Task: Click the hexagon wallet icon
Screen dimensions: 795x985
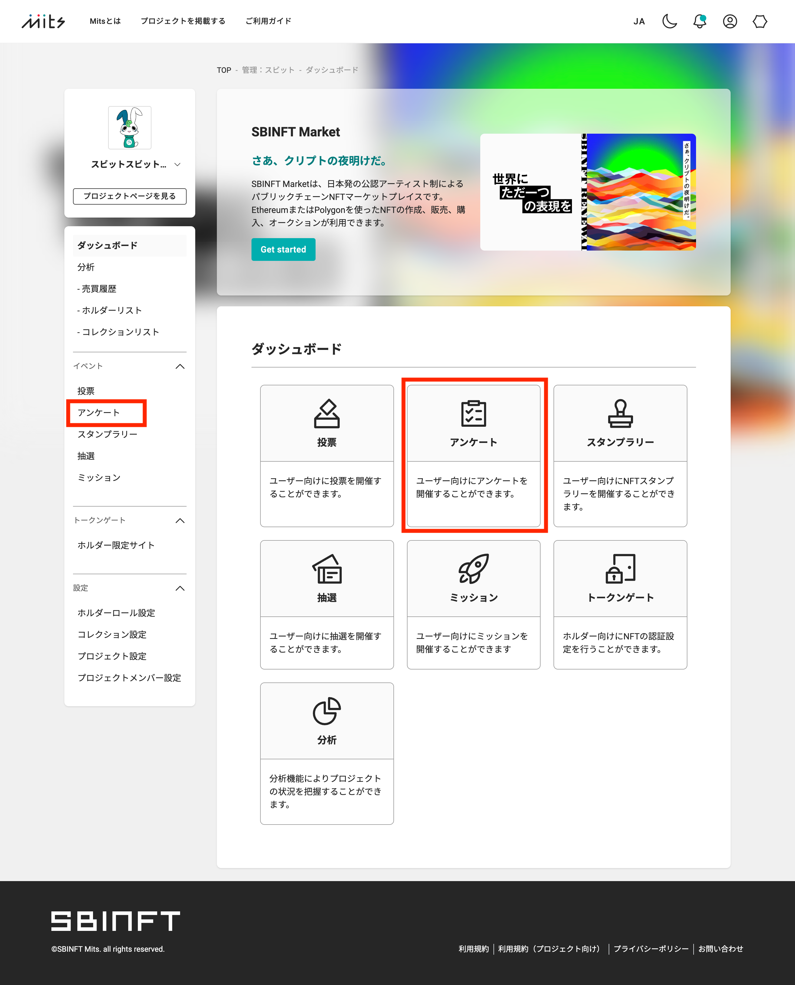Action: (x=760, y=21)
